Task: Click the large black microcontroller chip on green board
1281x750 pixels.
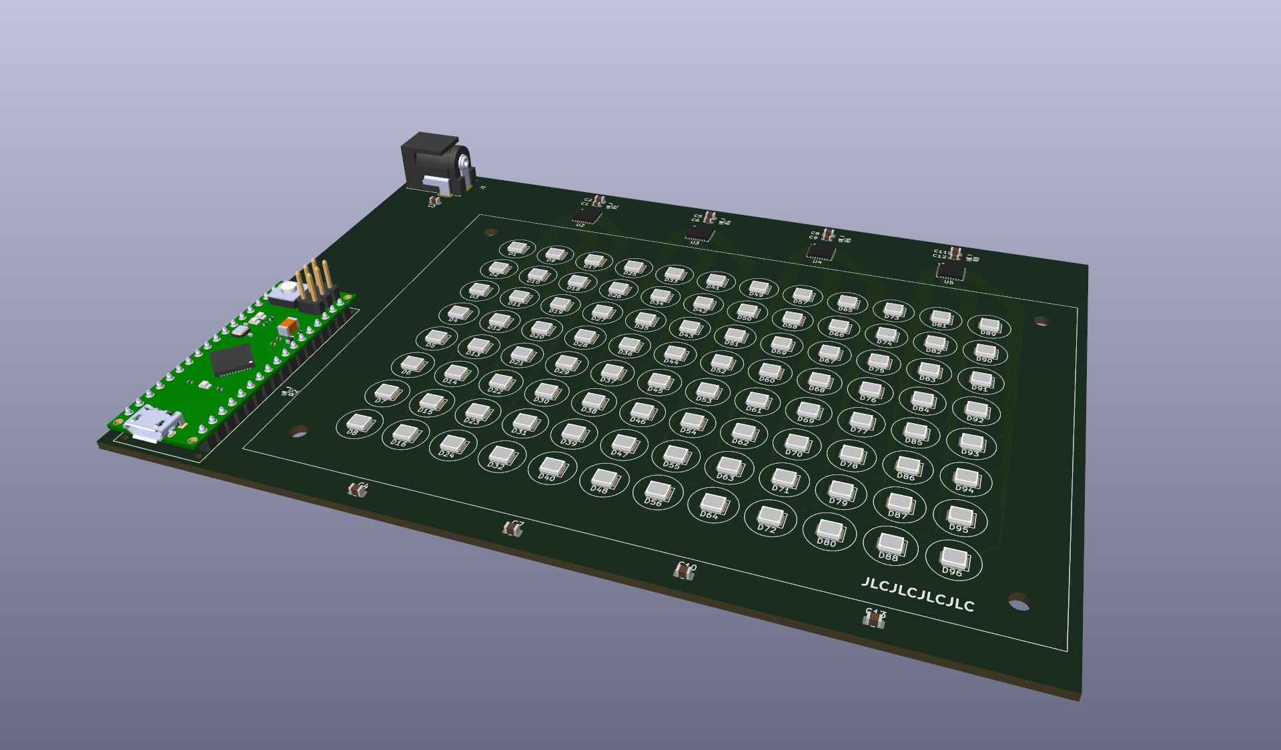Action: [232, 359]
